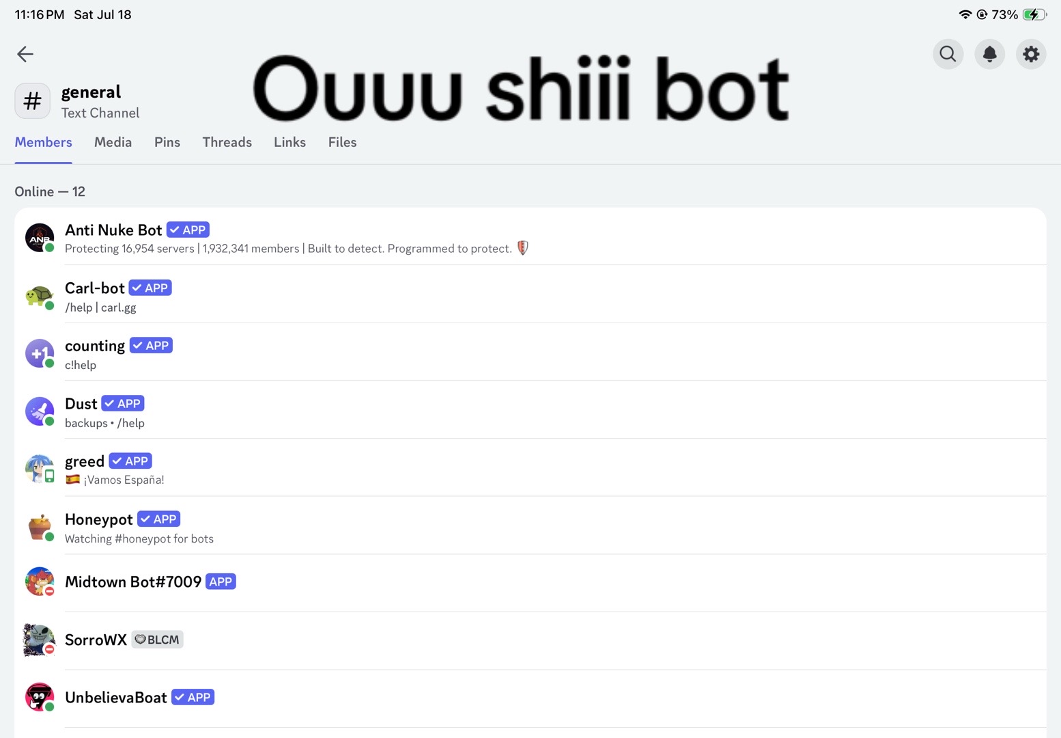Switch to the Media tab
This screenshot has width=1061, height=738.
113,142
